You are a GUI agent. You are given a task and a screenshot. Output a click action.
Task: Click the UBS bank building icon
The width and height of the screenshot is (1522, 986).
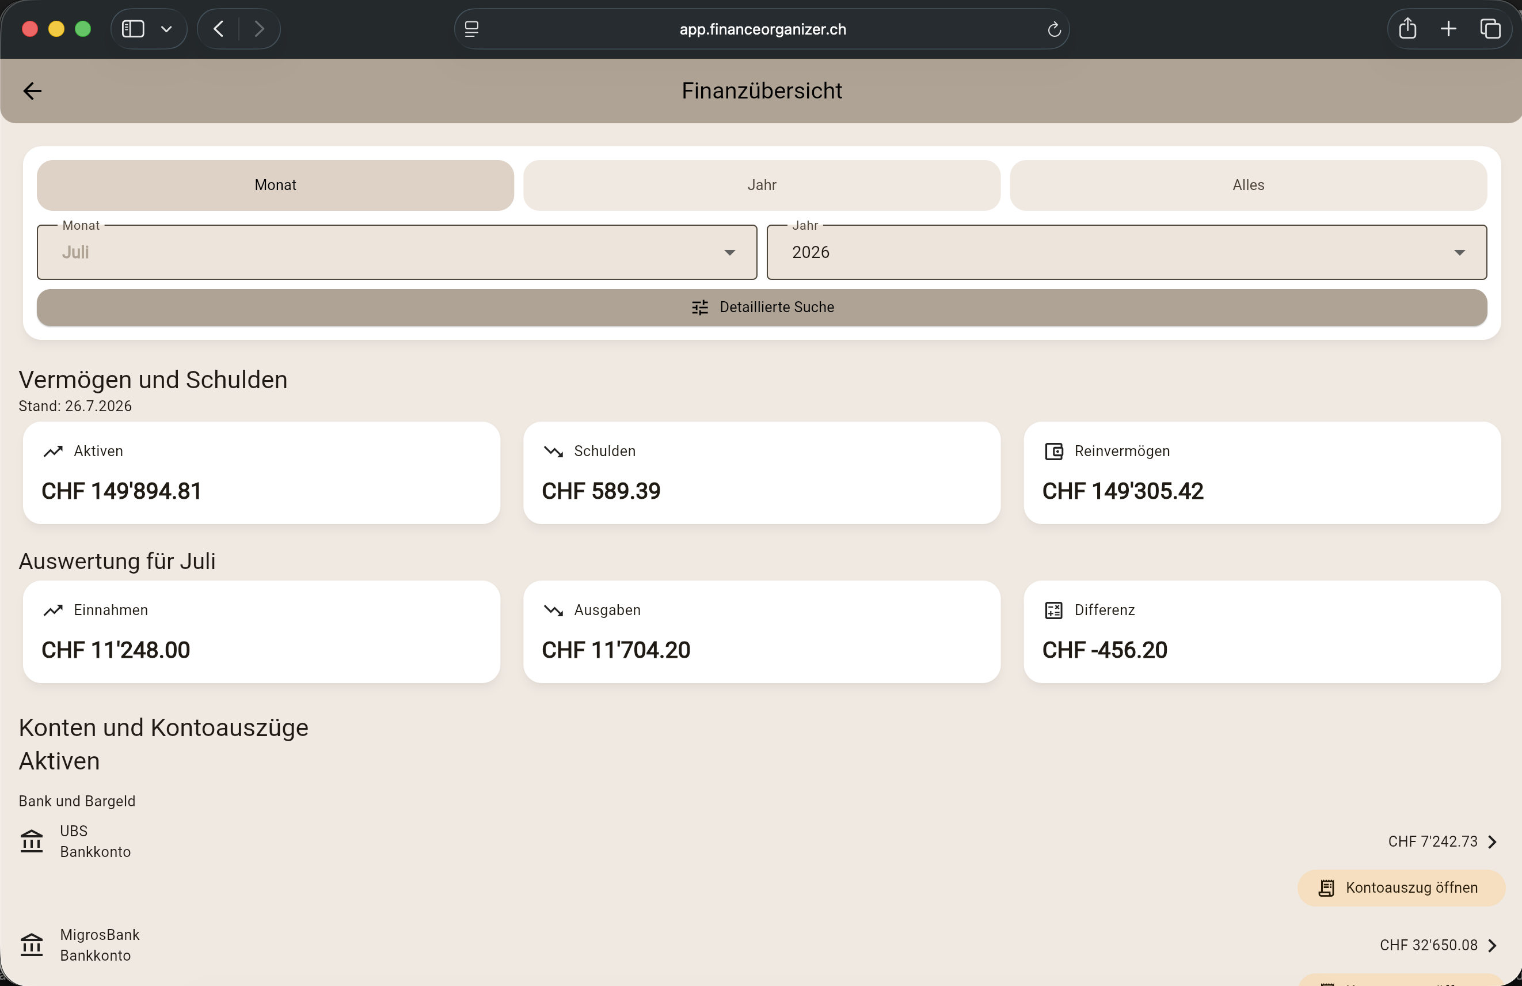coord(31,841)
